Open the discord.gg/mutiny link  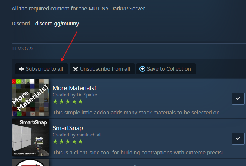(57, 24)
